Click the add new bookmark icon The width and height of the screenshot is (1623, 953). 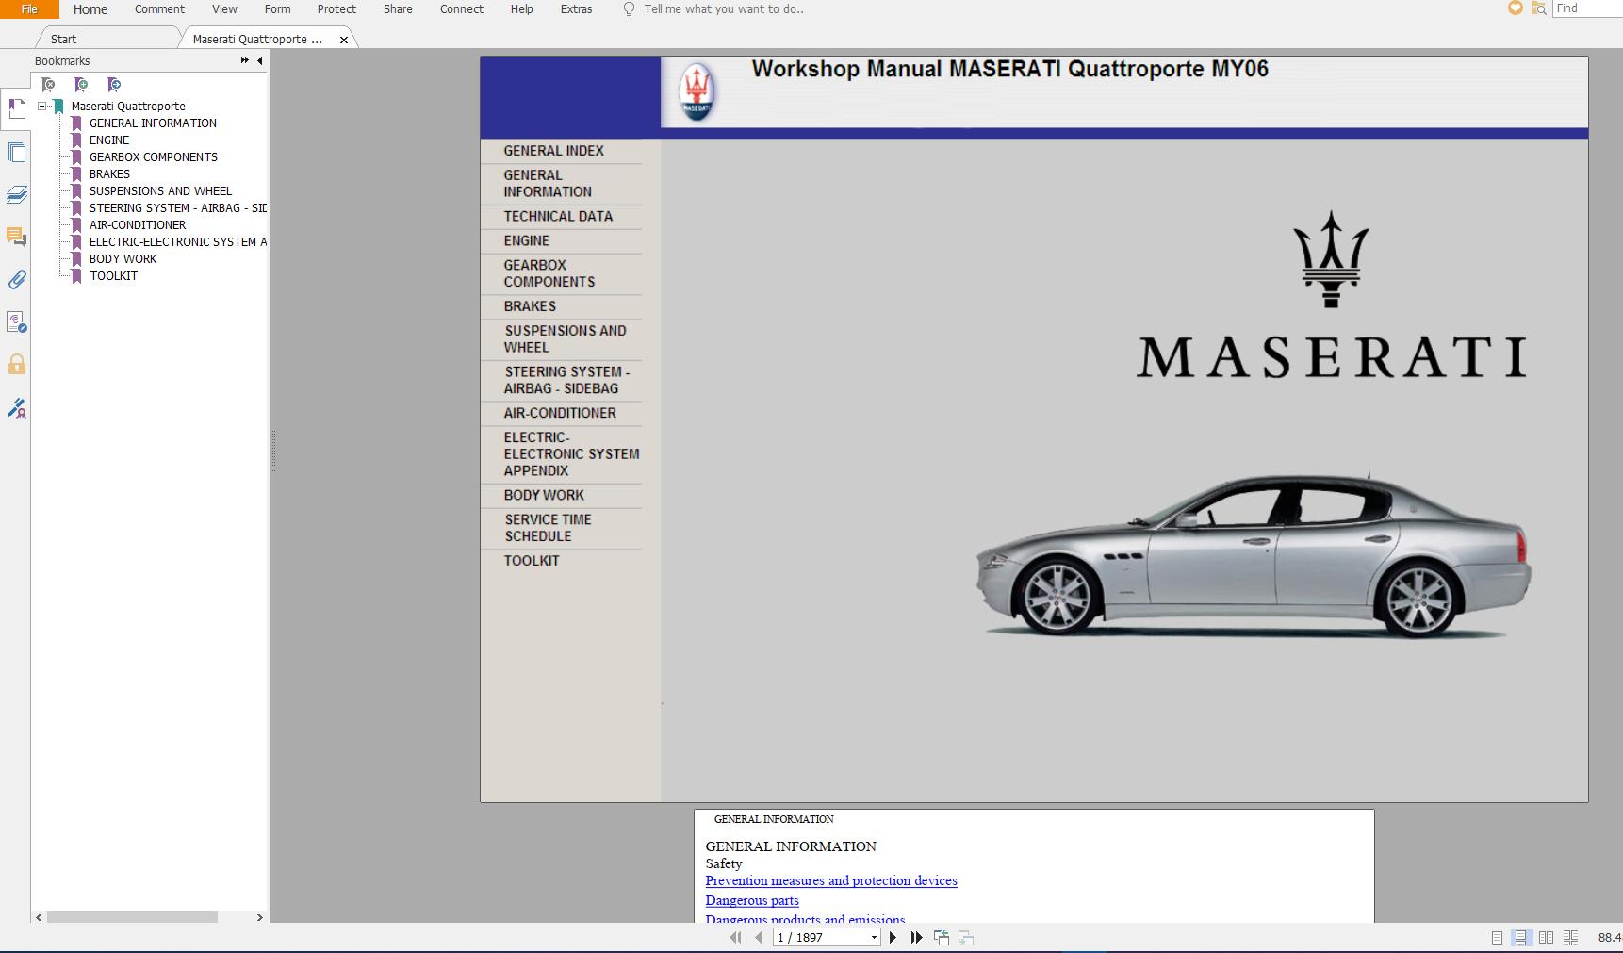[x=81, y=85]
